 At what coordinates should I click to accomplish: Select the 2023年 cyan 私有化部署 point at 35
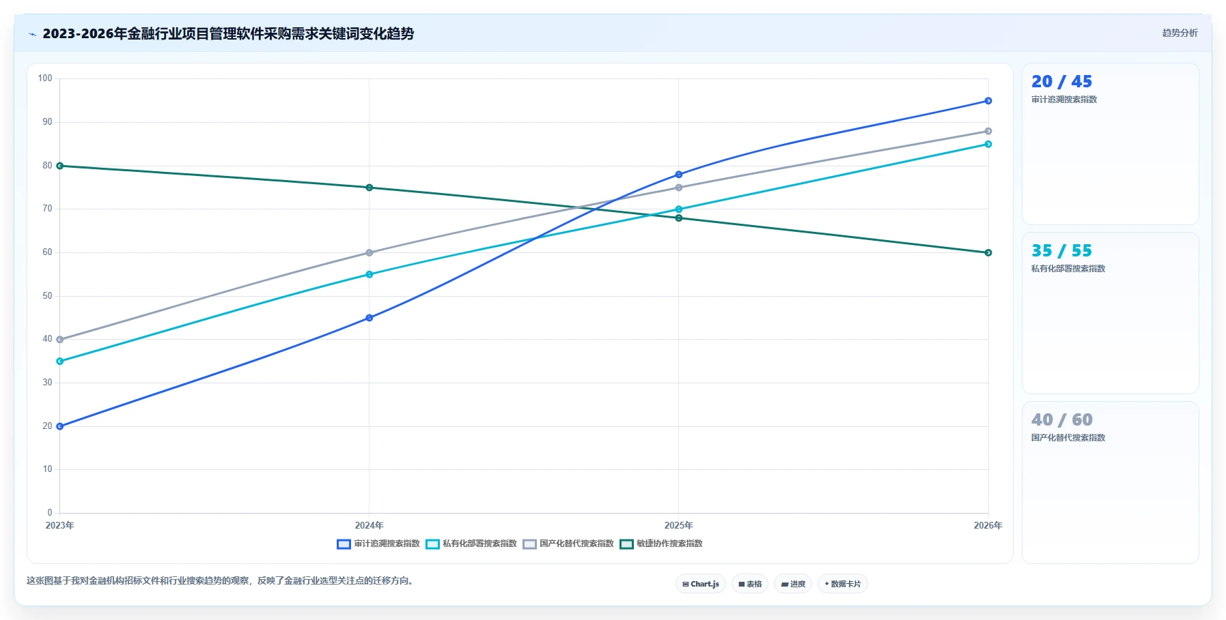tap(60, 361)
